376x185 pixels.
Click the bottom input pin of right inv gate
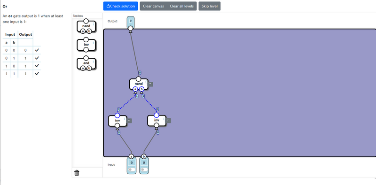157,125
